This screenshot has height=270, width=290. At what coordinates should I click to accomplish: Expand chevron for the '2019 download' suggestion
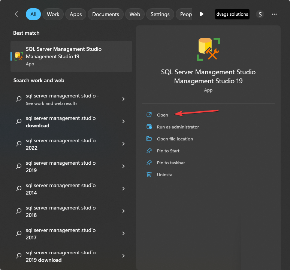click(x=123, y=256)
